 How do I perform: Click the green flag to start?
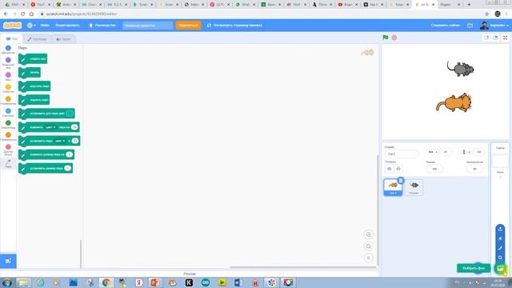386,38
